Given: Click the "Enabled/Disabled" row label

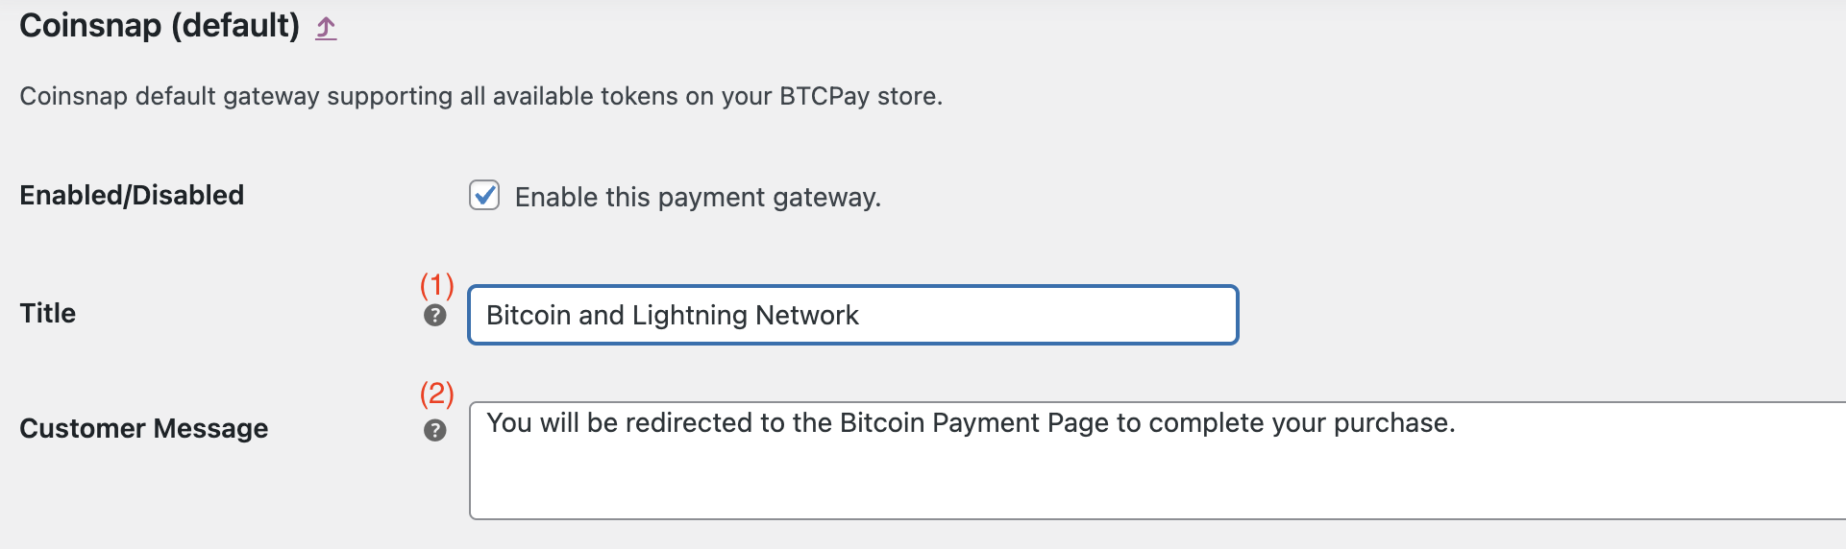Looking at the screenshot, I should coord(132,196).
